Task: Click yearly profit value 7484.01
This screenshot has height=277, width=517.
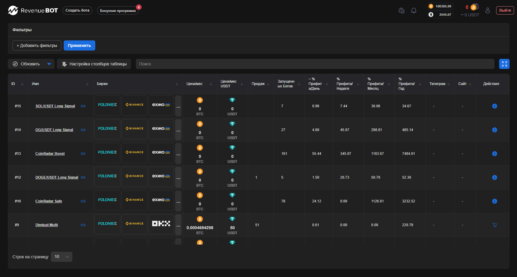Action: coord(408,154)
